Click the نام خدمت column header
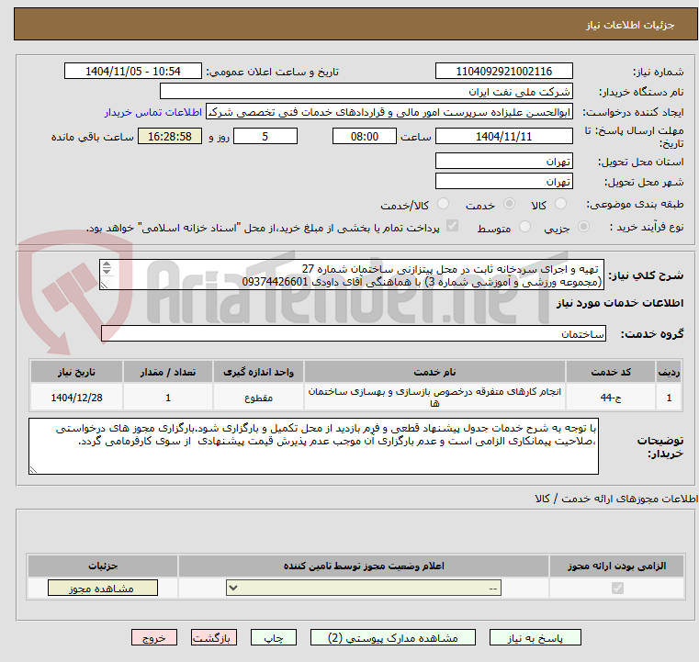The width and height of the screenshot is (699, 662). (434, 372)
